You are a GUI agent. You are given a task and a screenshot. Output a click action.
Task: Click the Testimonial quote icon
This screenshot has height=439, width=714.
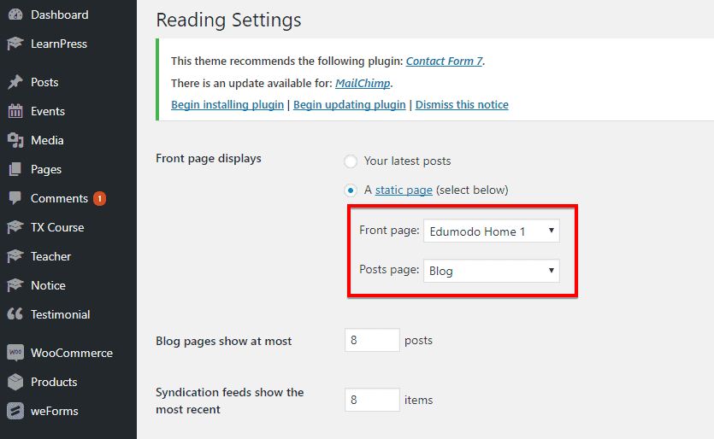point(15,314)
